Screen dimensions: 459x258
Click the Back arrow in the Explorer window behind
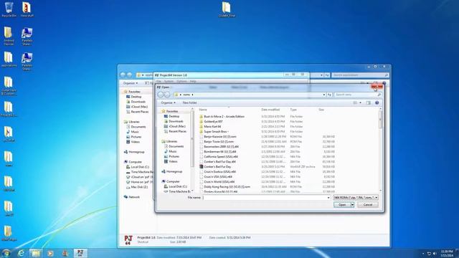(x=123, y=75)
